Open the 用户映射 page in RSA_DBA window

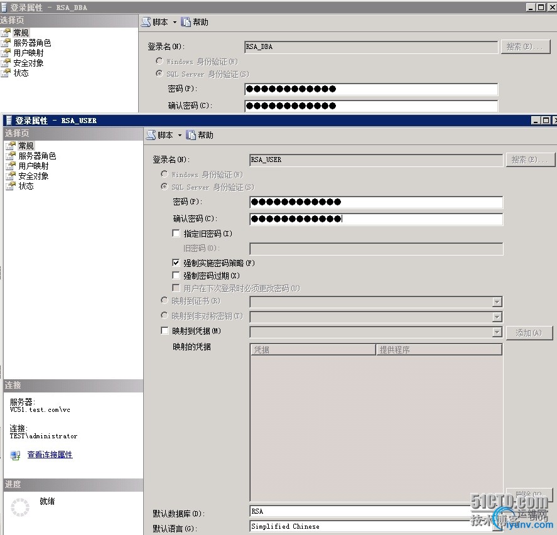coord(28,53)
